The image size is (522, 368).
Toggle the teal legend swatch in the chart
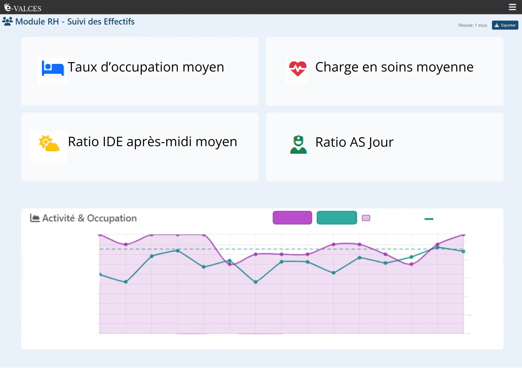pos(337,218)
